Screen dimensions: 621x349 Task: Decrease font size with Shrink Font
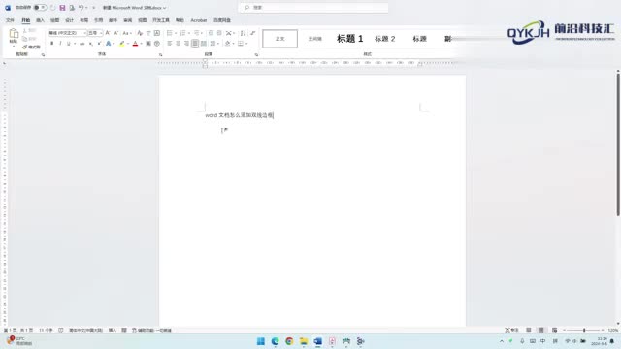pos(116,33)
